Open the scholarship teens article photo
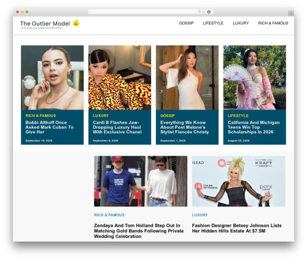 [255, 77]
